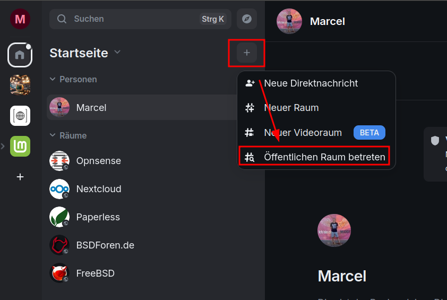This screenshot has width=447, height=300.
Task: Click Öffentlichen Raum betreten
Action: [324, 157]
